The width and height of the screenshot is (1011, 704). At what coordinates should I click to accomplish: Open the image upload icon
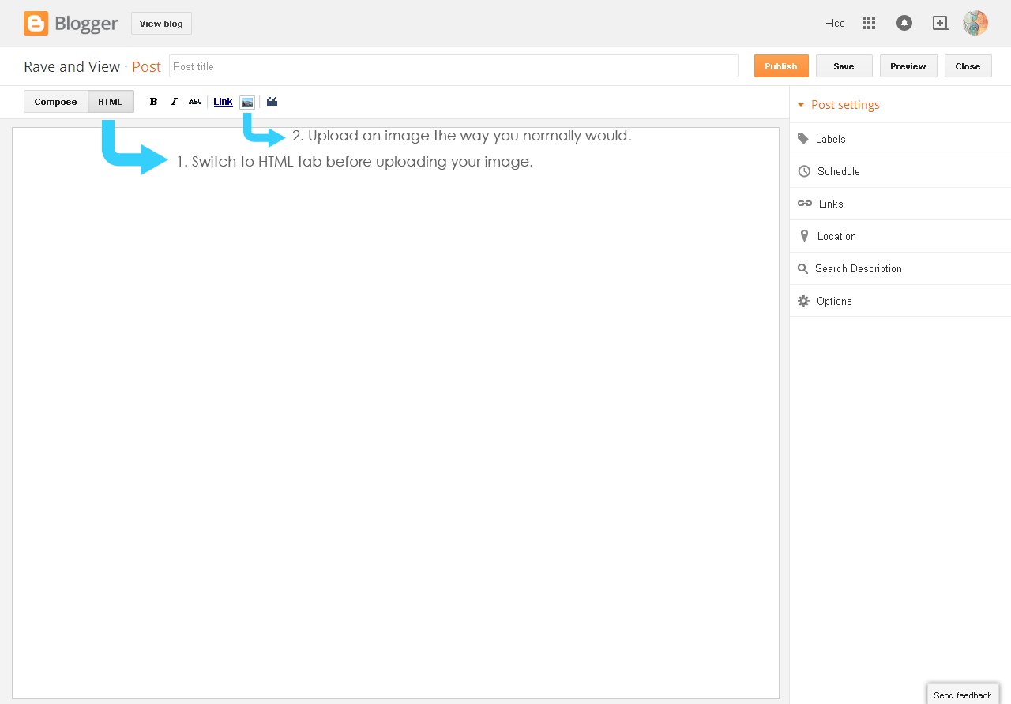pyautogui.click(x=246, y=101)
